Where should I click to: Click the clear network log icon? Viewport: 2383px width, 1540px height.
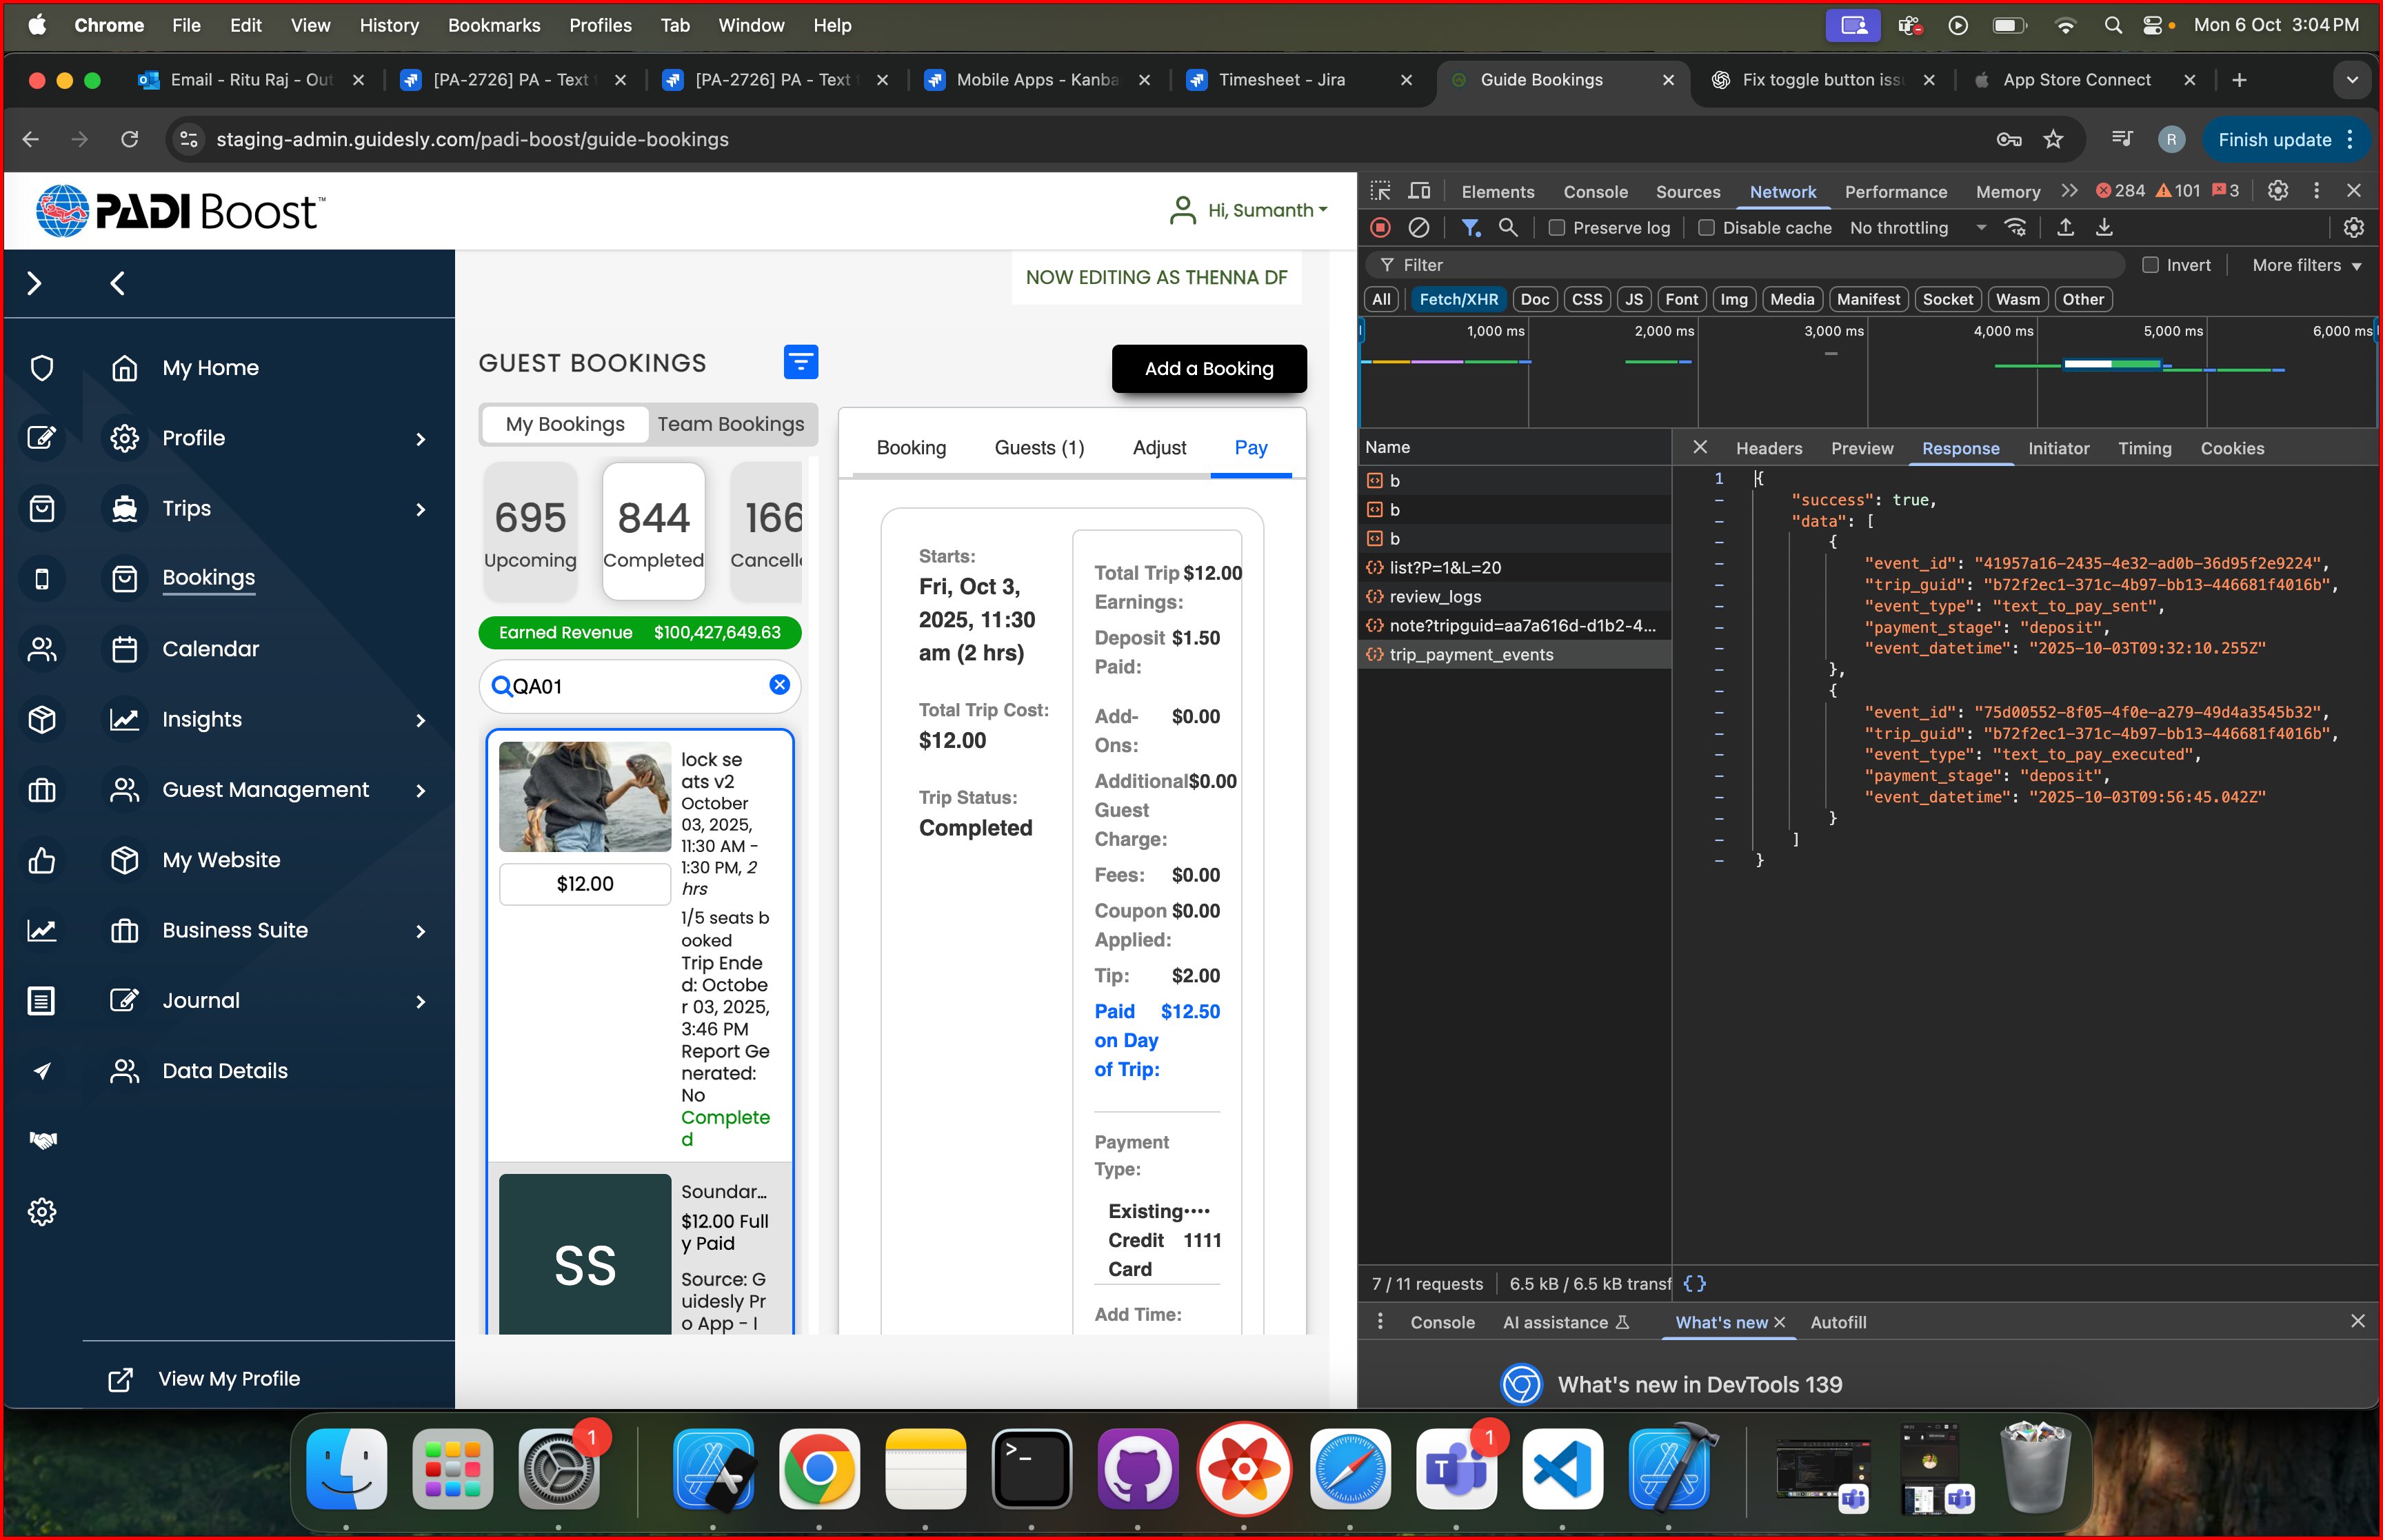coord(1418,228)
